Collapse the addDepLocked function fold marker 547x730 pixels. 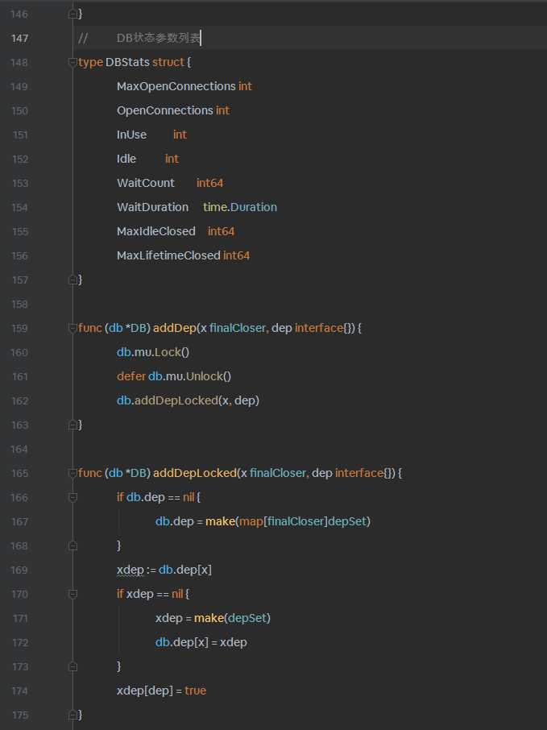73,474
